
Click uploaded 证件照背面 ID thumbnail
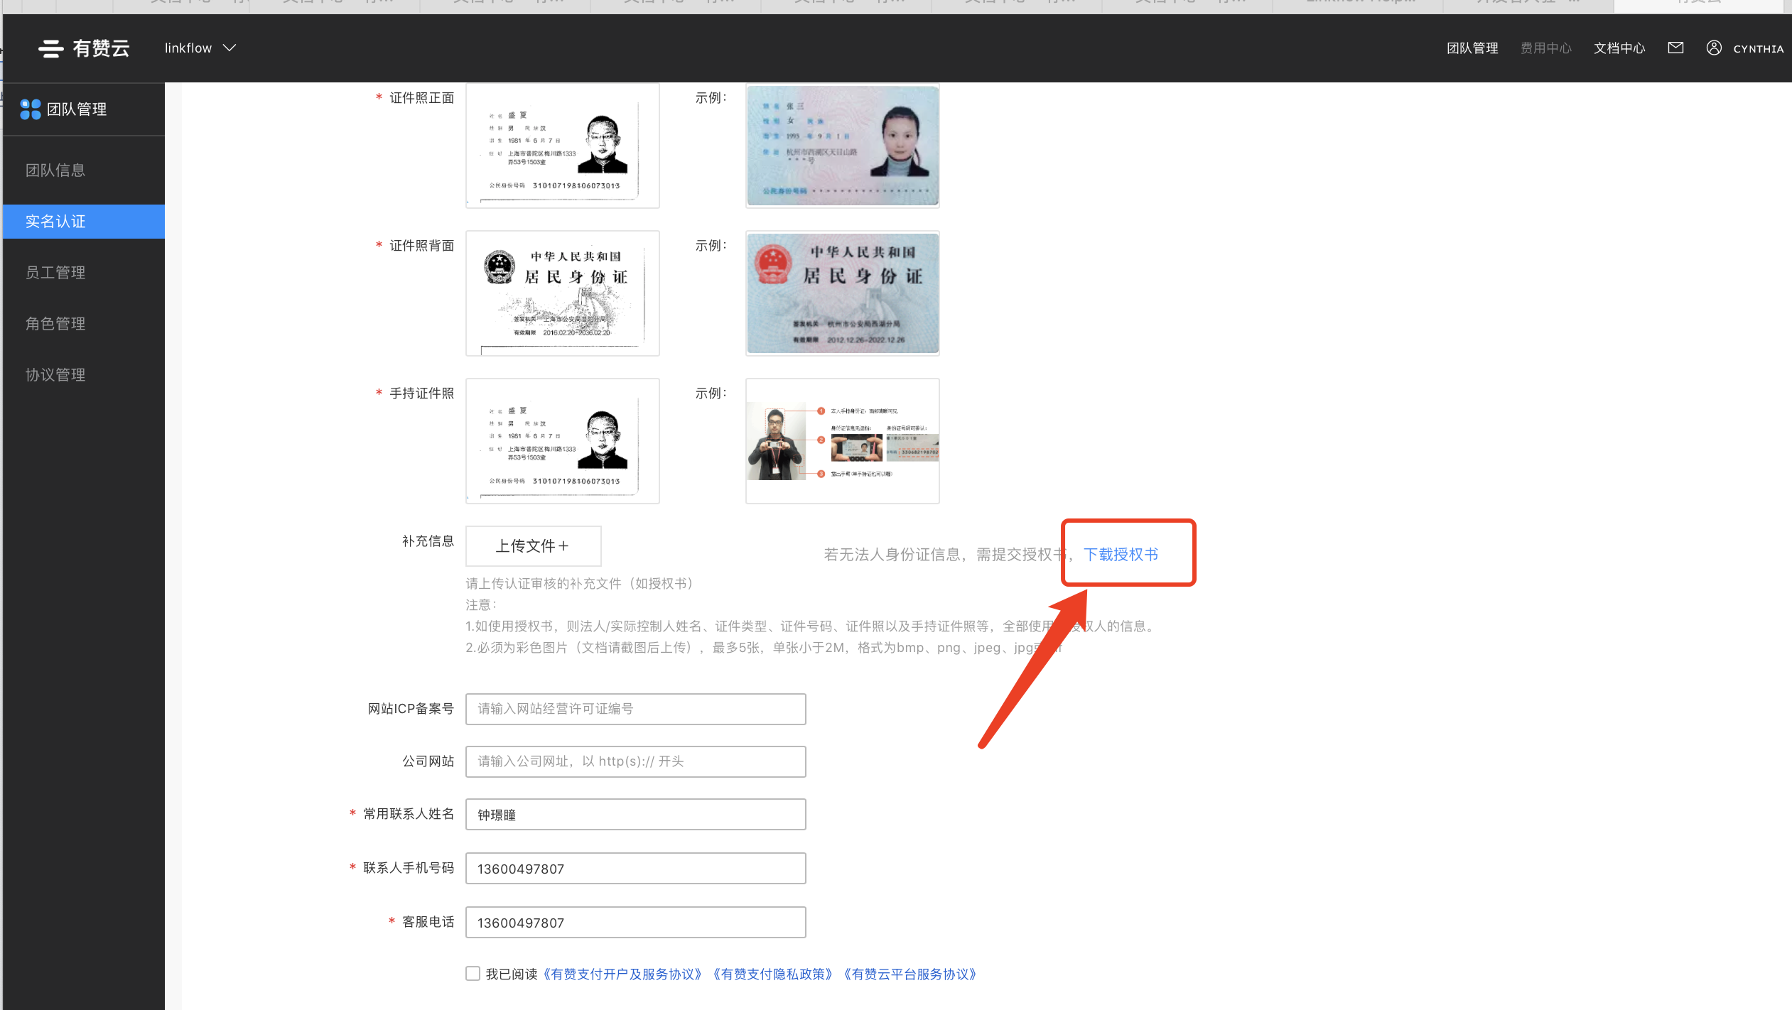tap(562, 293)
